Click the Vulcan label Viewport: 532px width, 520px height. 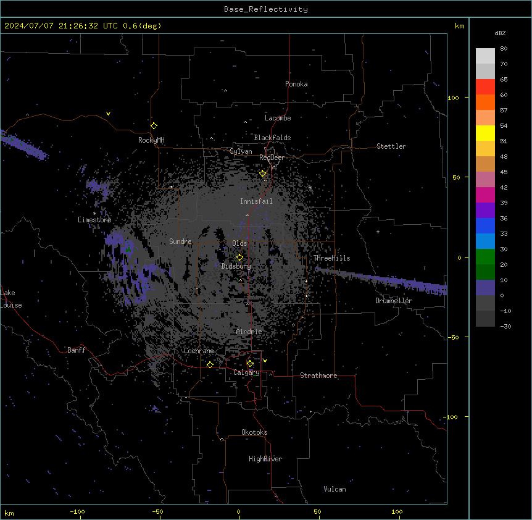(335, 489)
